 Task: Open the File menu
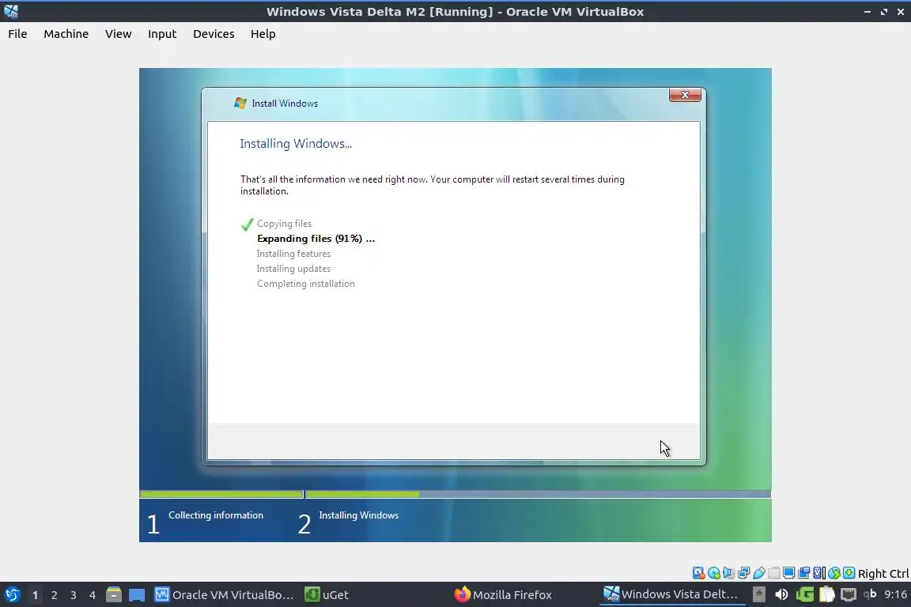[17, 34]
